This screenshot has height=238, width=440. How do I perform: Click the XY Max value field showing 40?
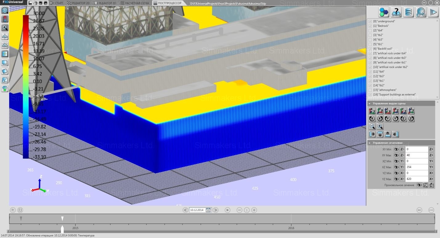point(417,155)
